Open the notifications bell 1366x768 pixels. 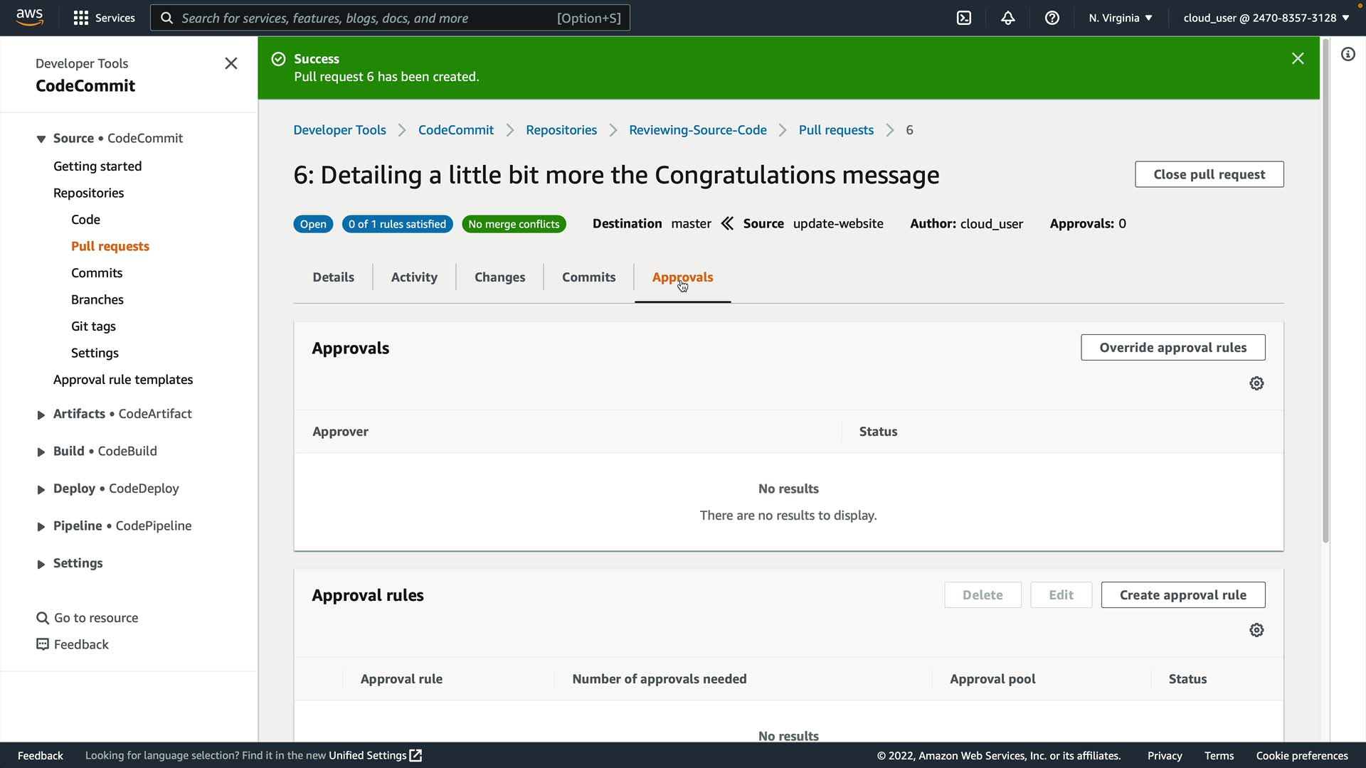[1008, 18]
